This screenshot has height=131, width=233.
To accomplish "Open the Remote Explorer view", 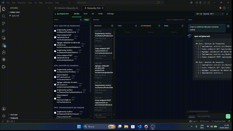I will pos(4,38).
